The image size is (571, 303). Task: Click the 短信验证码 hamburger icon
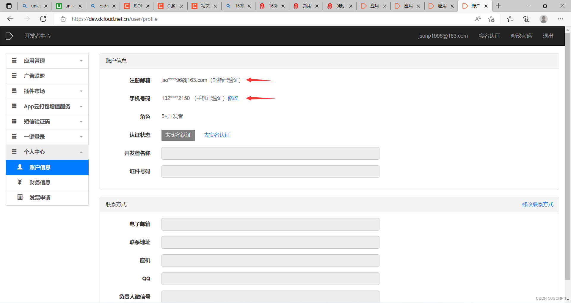pyautogui.click(x=14, y=121)
